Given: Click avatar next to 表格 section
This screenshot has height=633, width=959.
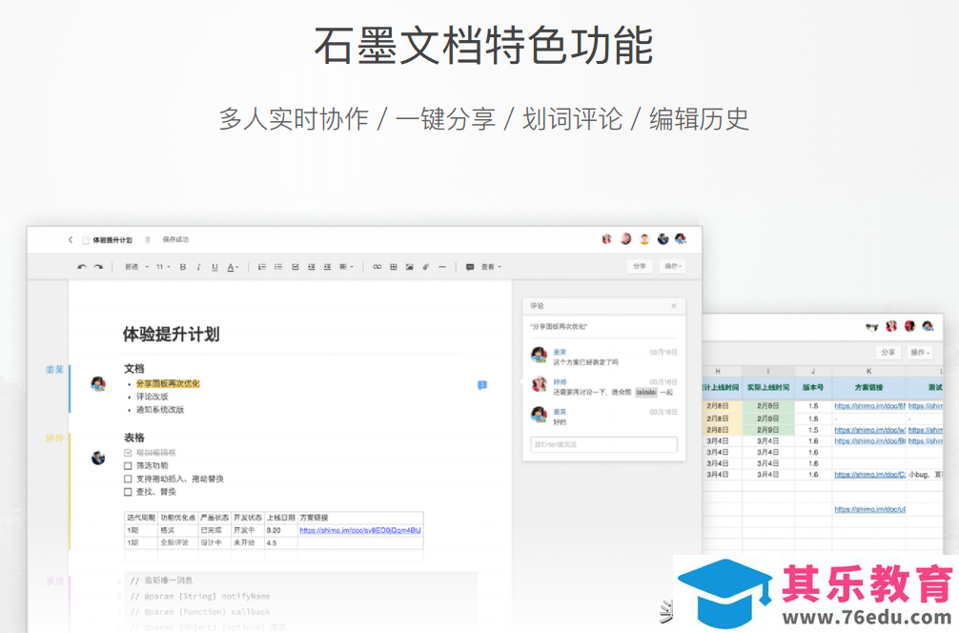Looking at the screenshot, I should [98, 458].
